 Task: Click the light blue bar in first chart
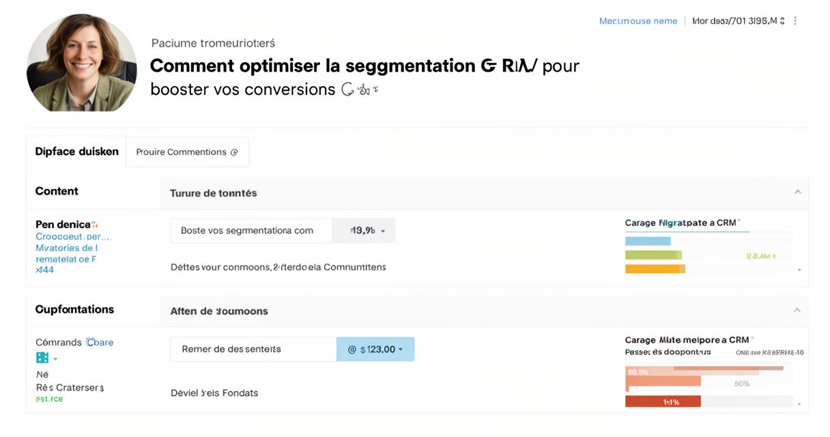point(648,241)
